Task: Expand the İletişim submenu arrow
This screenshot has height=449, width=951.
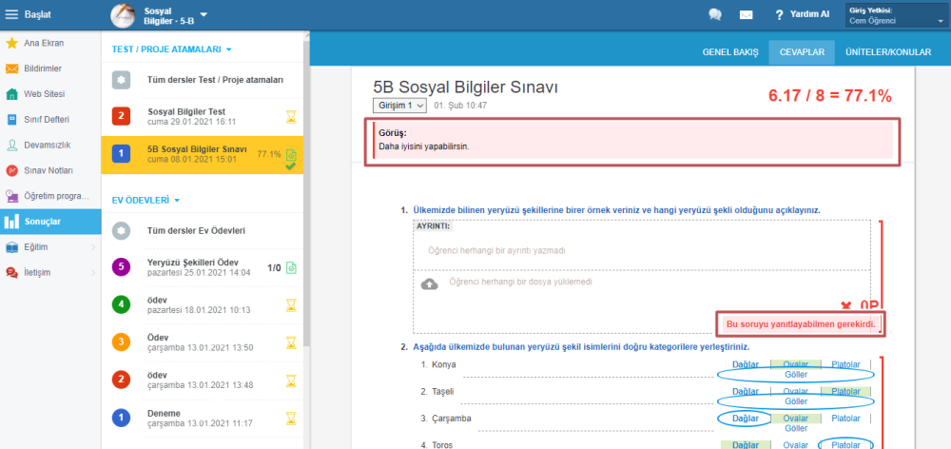Action: (x=93, y=272)
